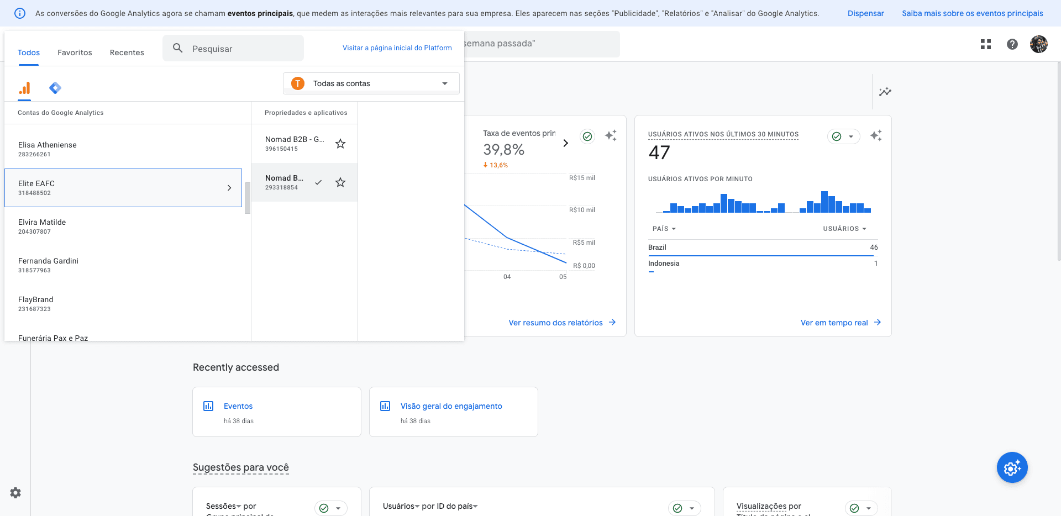Screen dimensions: 1061x516
Task: Open Ver resumo dos relatórios link
Action: [x=562, y=323]
